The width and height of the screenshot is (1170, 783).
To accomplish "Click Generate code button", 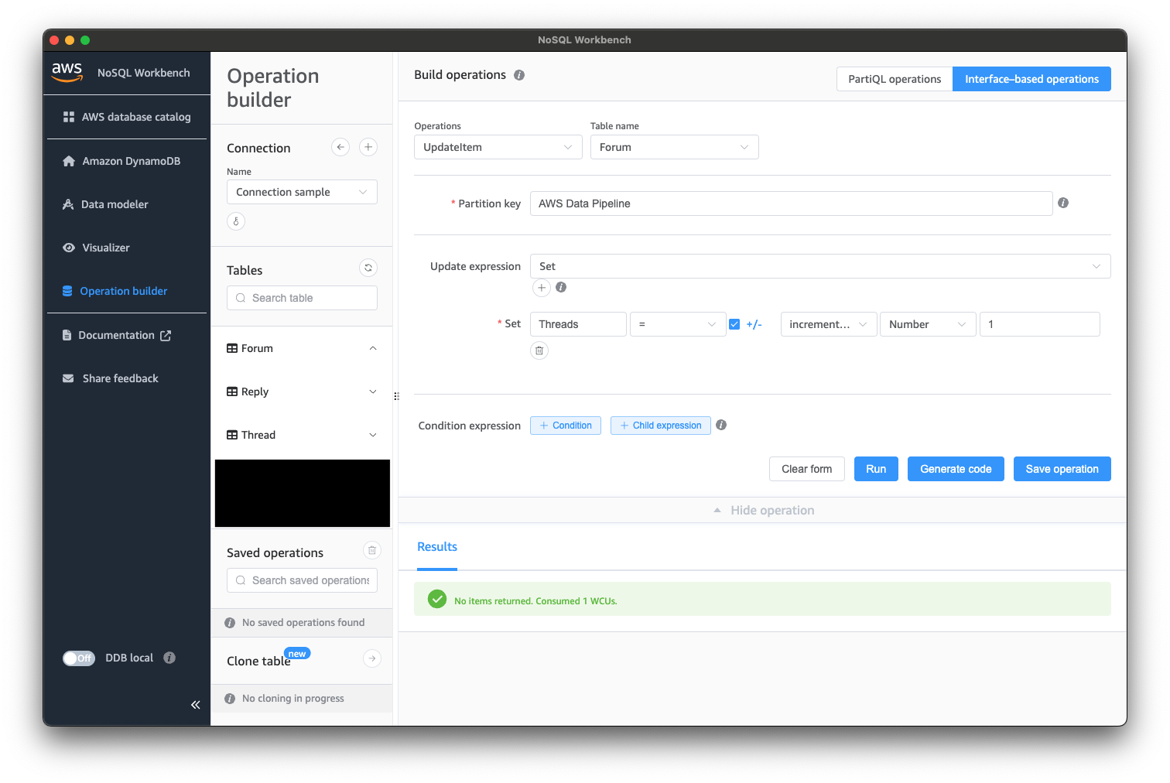I will tap(956, 469).
